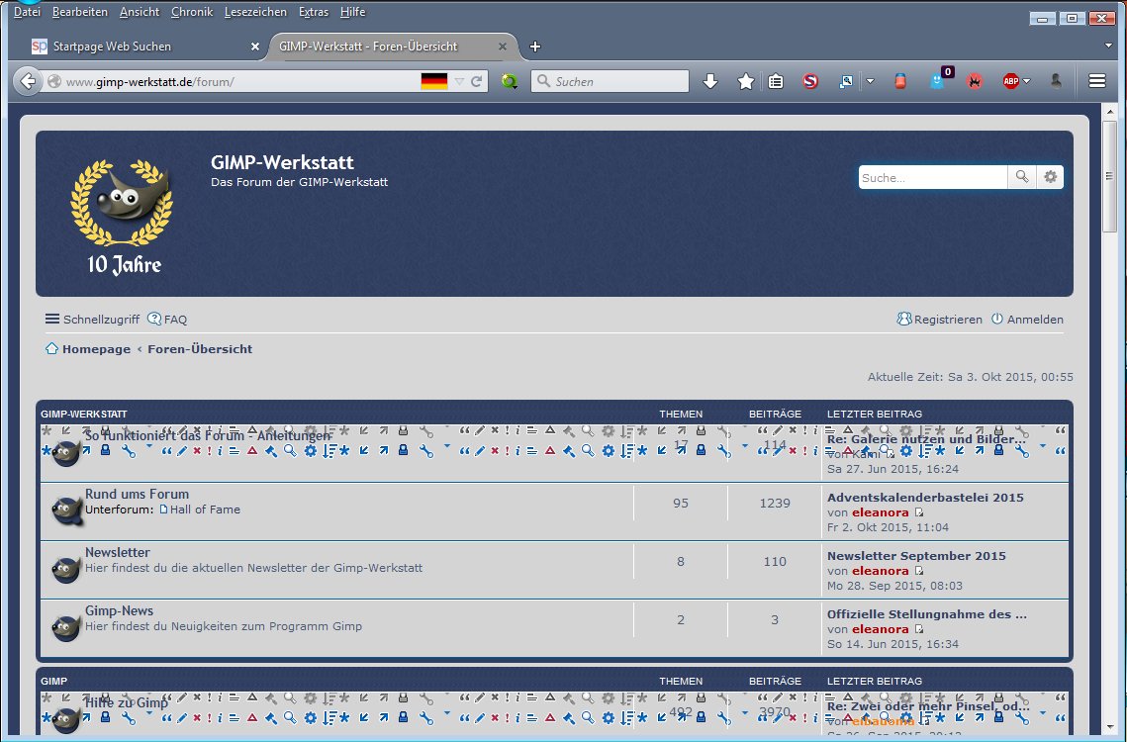Click the German flag icon in address bar
Screen dimensions: 1127x742
pyautogui.click(x=434, y=82)
